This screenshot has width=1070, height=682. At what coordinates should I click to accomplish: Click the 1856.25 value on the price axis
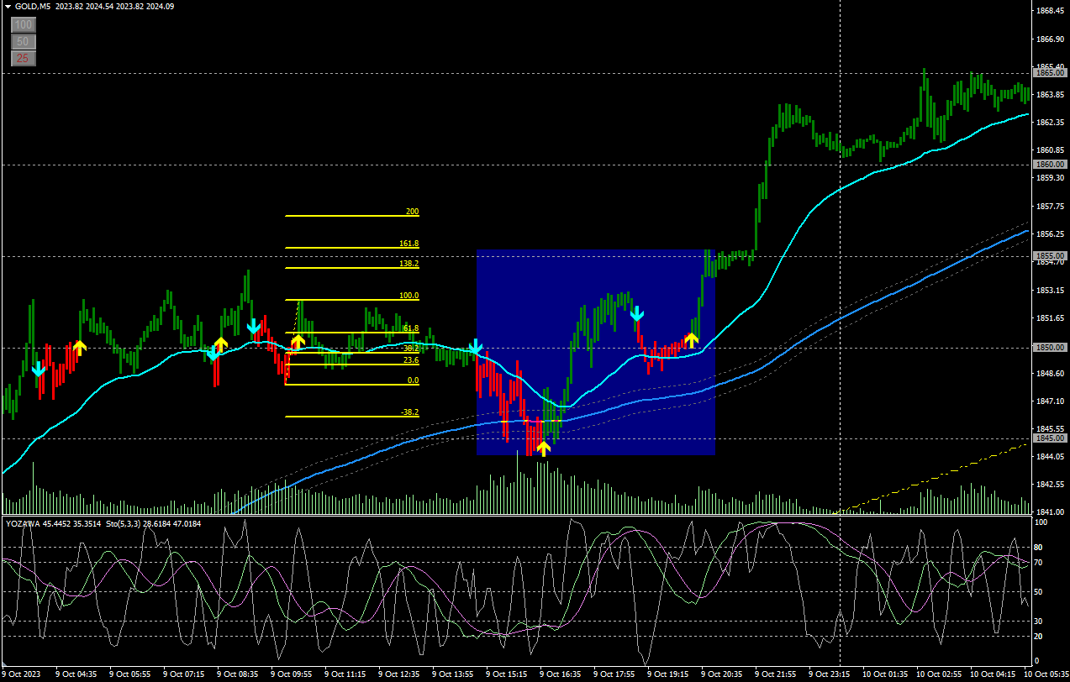[1052, 234]
